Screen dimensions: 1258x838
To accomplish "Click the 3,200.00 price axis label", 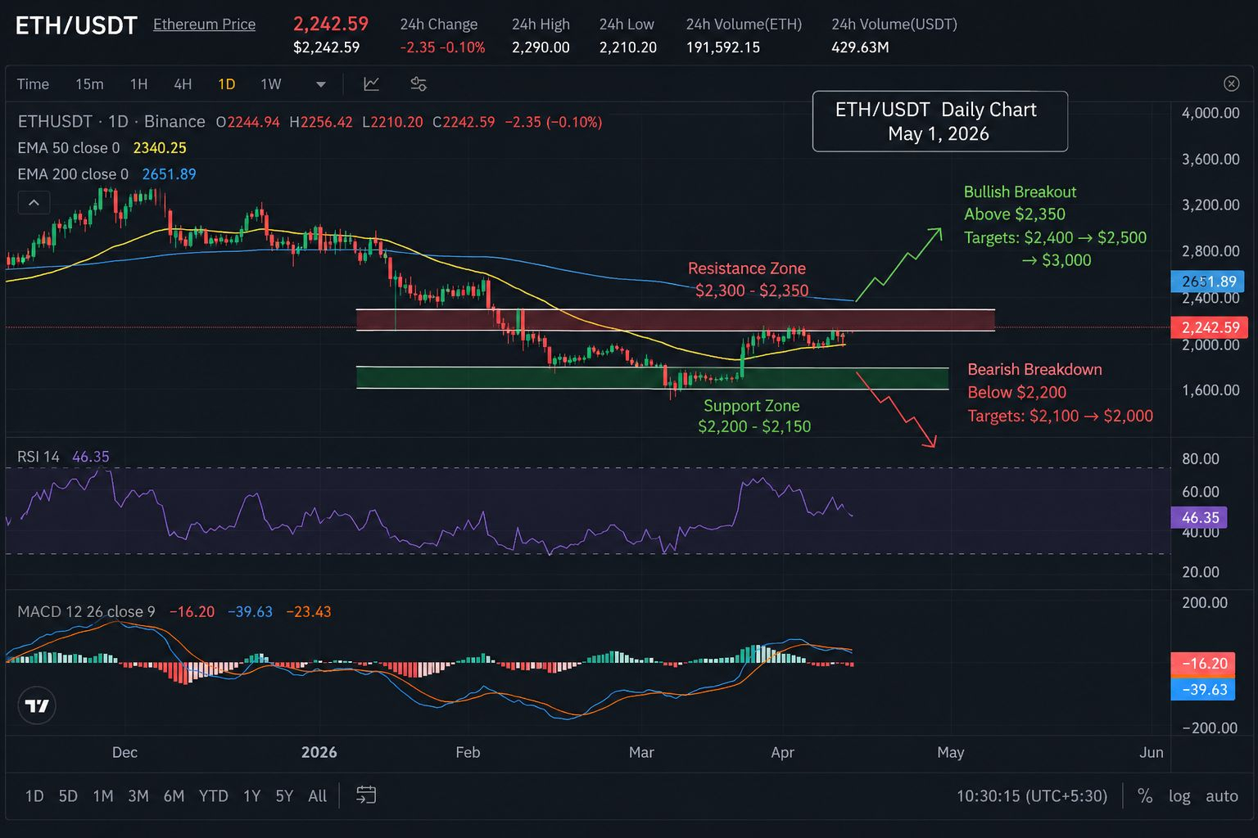I will click(x=1210, y=205).
